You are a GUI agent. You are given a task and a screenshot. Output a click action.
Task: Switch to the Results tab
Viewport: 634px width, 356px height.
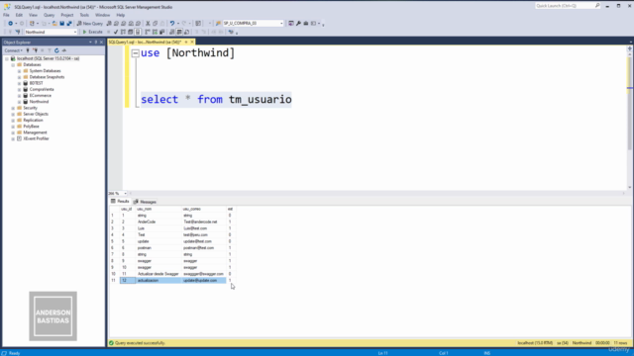pos(120,202)
